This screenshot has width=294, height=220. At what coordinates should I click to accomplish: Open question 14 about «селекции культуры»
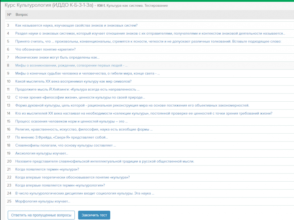point(144,113)
